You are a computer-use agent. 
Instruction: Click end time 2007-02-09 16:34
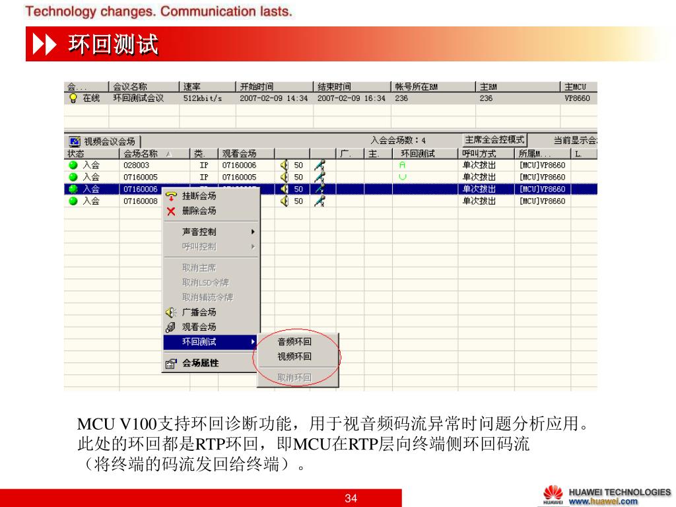(x=351, y=98)
